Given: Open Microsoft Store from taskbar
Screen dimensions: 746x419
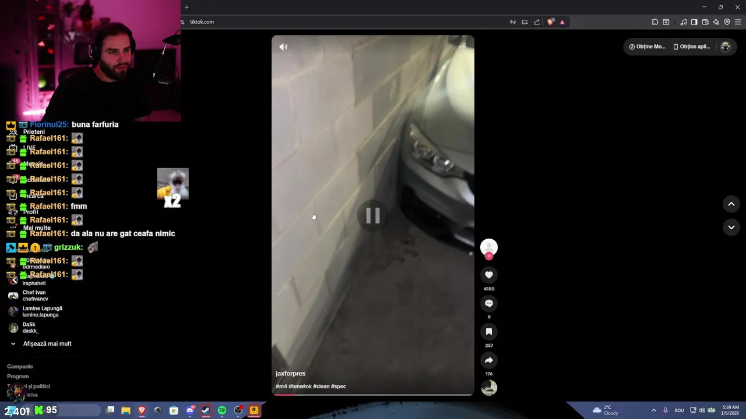Looking at the screenshot, I should coord(174,410).
